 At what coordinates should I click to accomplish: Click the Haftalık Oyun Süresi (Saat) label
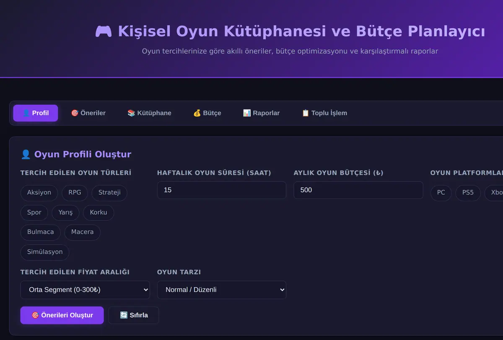point(214,173)
